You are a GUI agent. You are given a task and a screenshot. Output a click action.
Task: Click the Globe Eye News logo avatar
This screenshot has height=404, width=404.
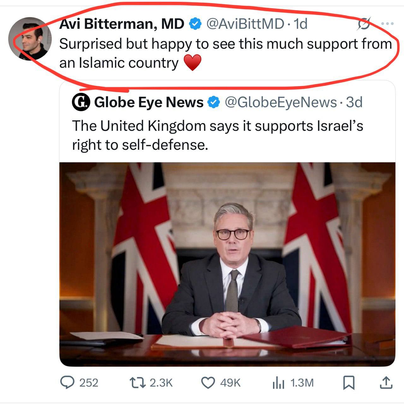pyautogui.click(x=81, y=102)
